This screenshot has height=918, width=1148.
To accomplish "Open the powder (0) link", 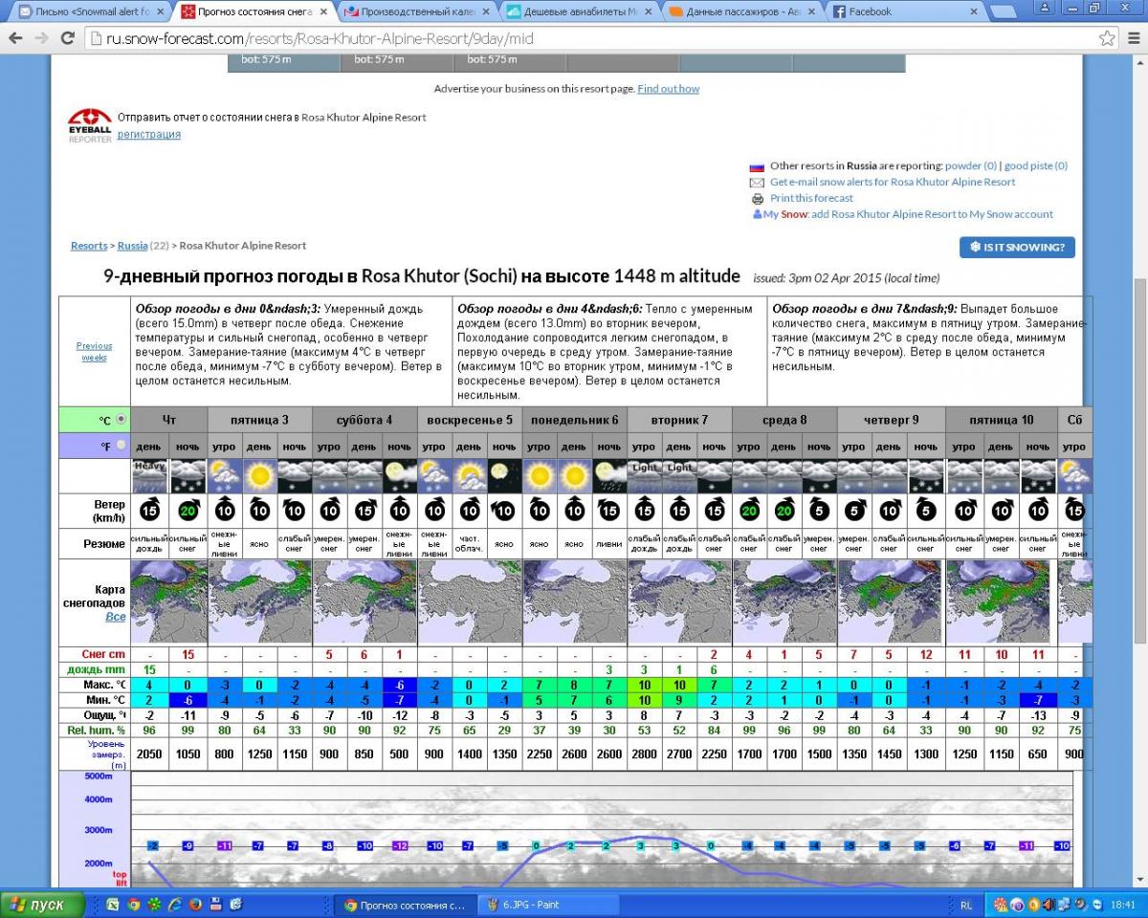I will click(x=972, y=166).
